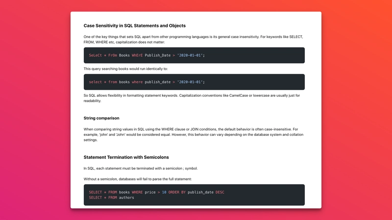
Task: Click the line 'In SQL, each statement must be terminated'
Action: (x=141, y=169)
